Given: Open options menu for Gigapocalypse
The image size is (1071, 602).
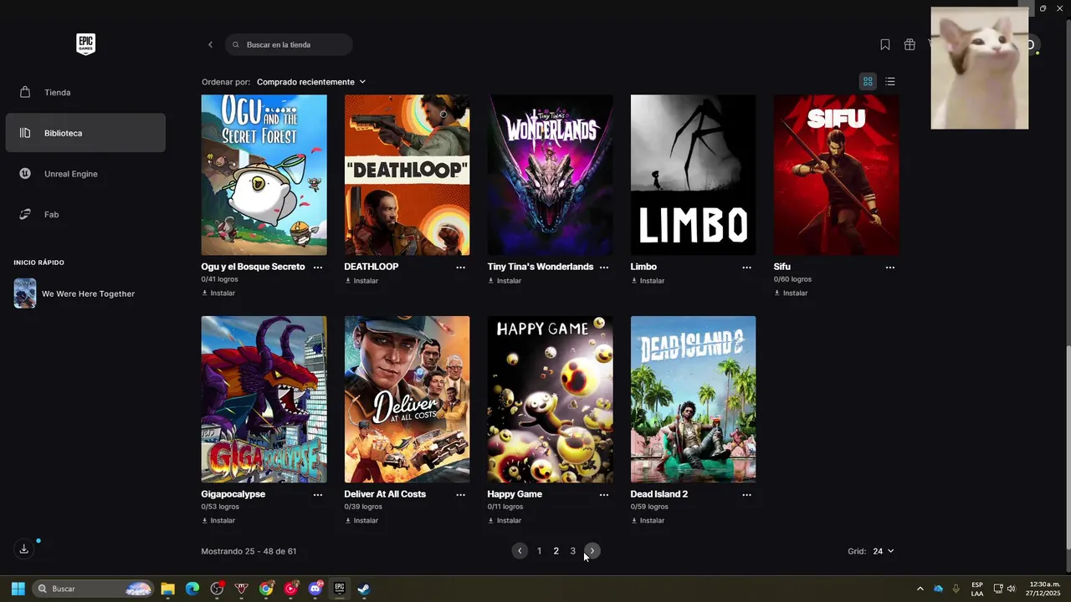Looking at the screenshot, I should (x=318, y=495).
